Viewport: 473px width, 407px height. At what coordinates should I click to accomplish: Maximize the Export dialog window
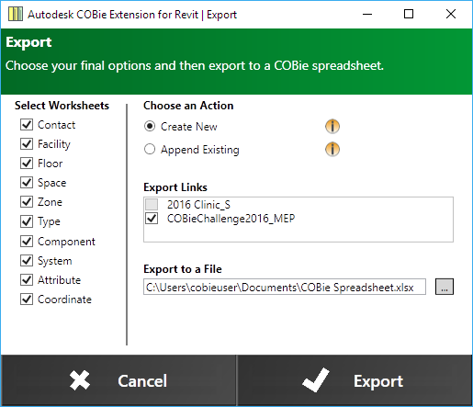(x=409, y=14)
